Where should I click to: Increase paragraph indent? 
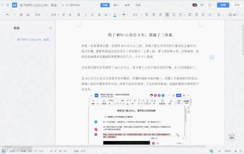(x=197, y=15)
